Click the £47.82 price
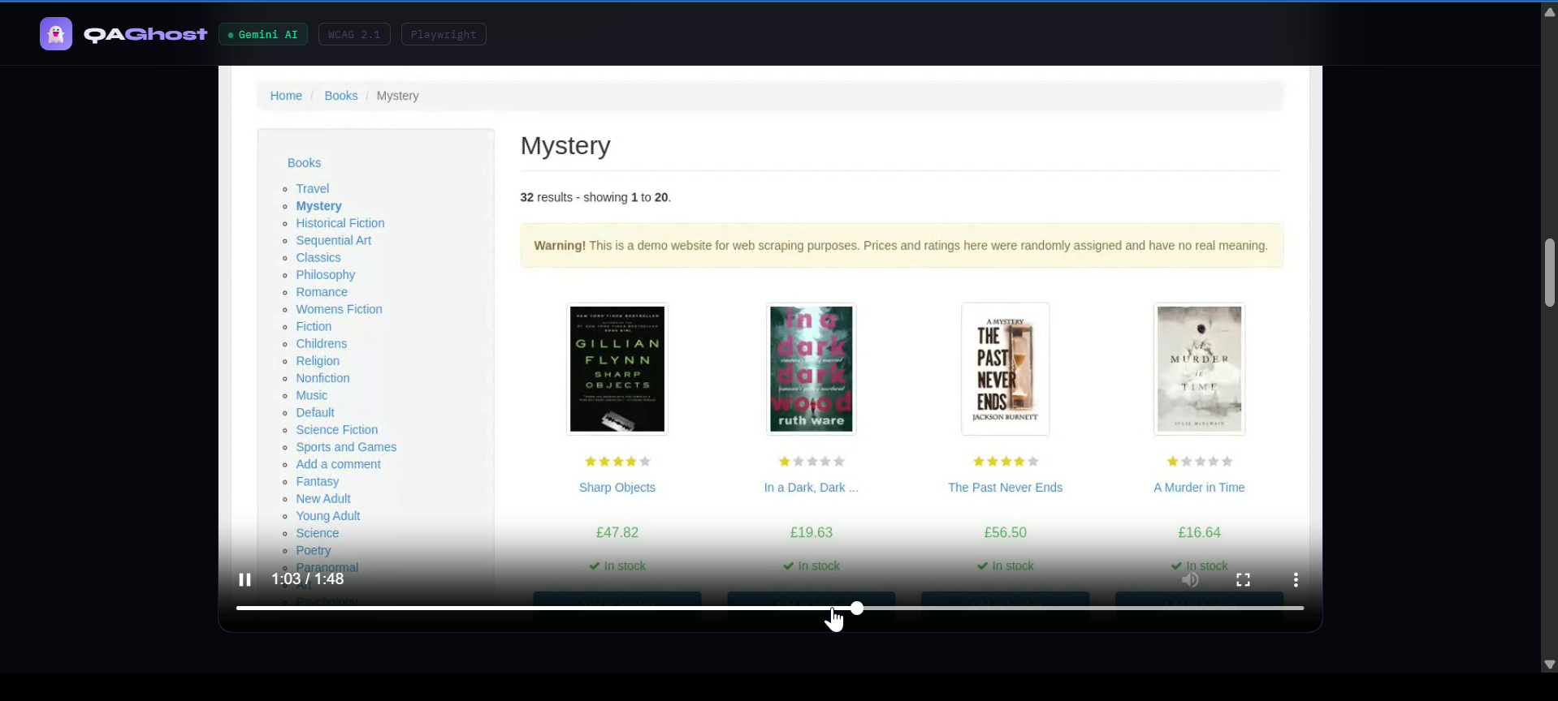The width and height of the screenshot is (1558, 701). click(617, 533)
